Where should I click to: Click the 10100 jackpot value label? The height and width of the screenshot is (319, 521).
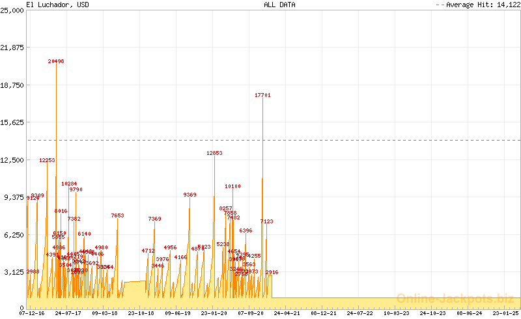232,186
